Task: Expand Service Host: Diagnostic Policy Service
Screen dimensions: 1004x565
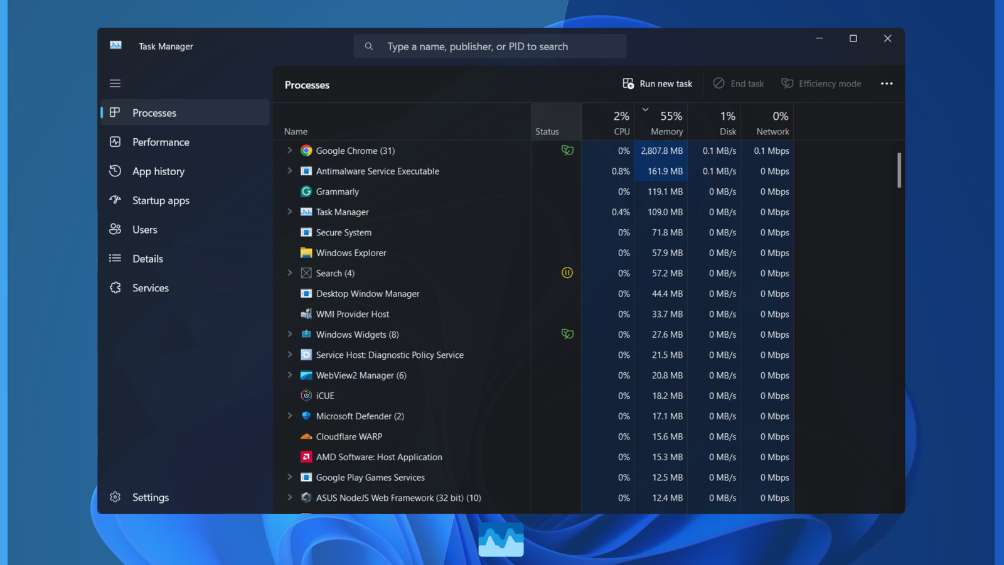Action: click(x=289, y=355)
